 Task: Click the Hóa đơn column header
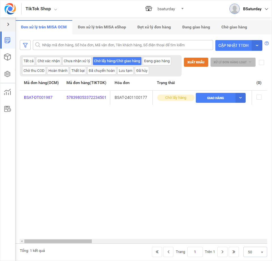(122, 83)
